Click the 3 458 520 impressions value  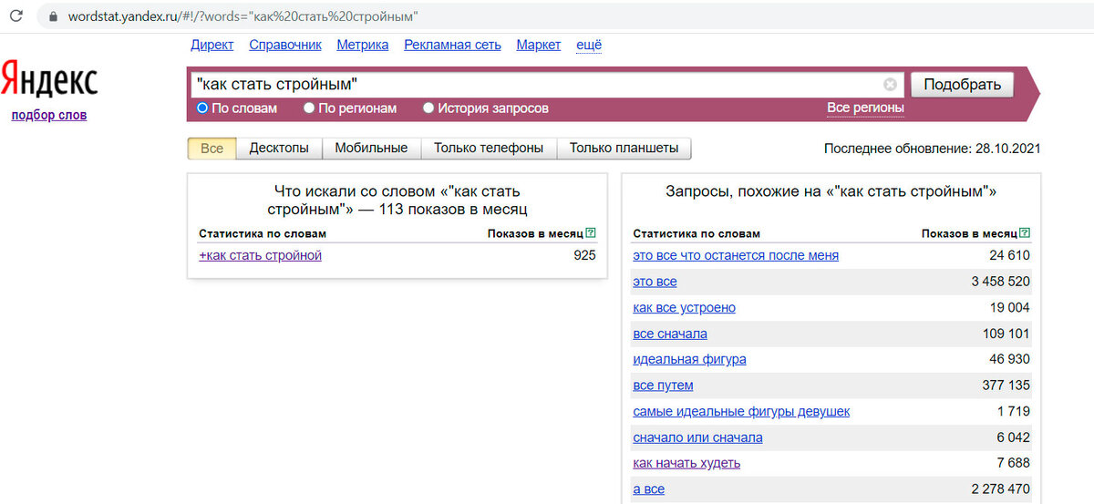tap(1000, 282)
